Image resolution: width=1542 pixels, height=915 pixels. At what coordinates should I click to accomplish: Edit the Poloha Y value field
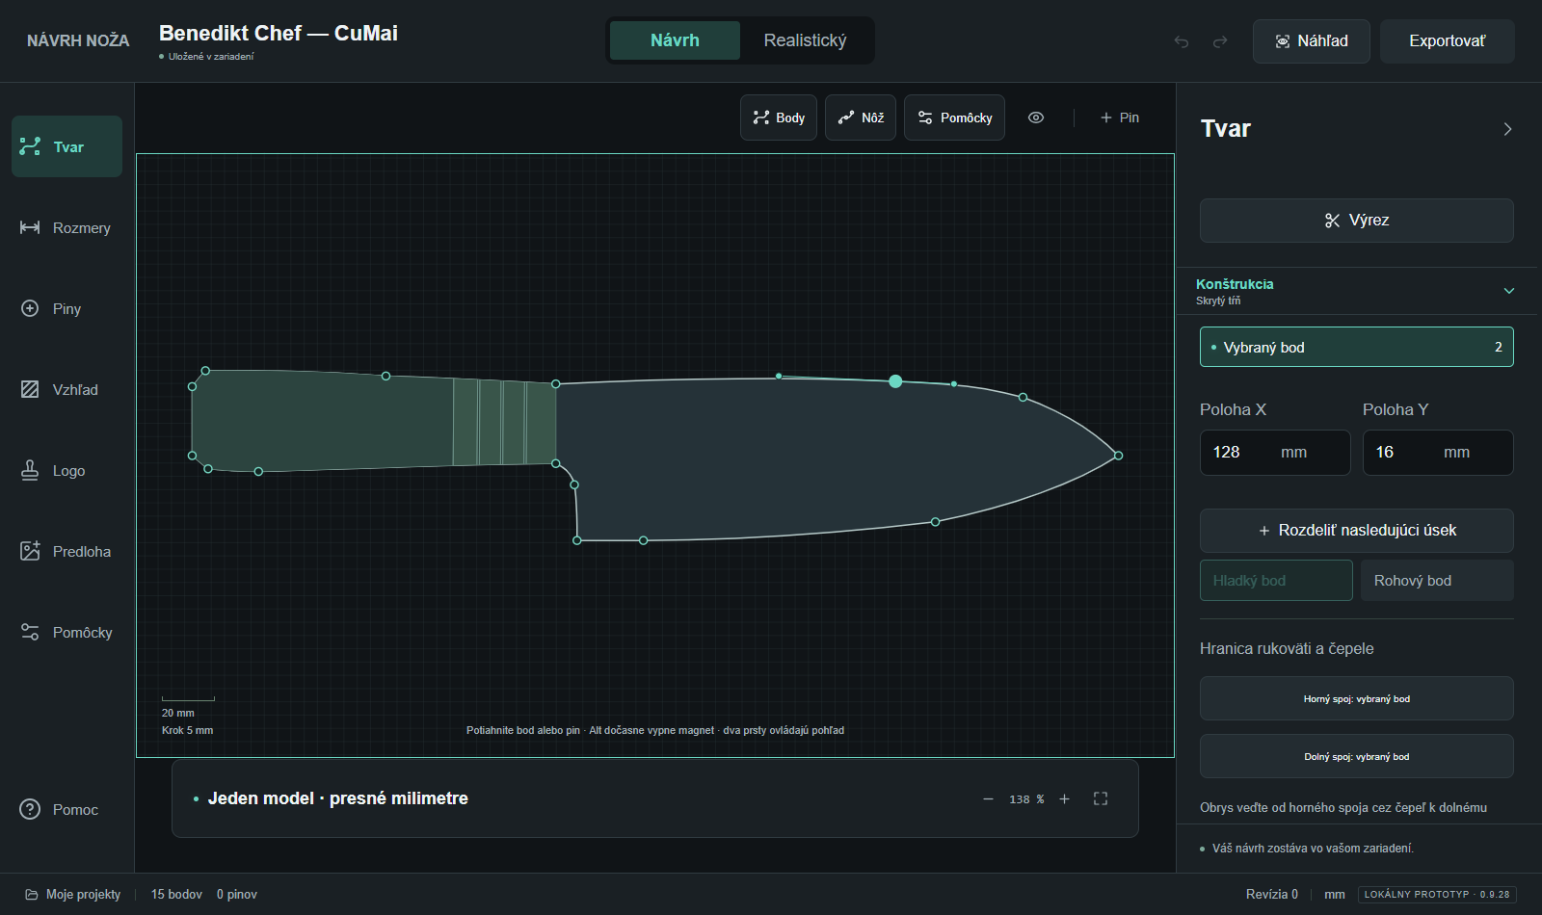[x=1438, y=453]
